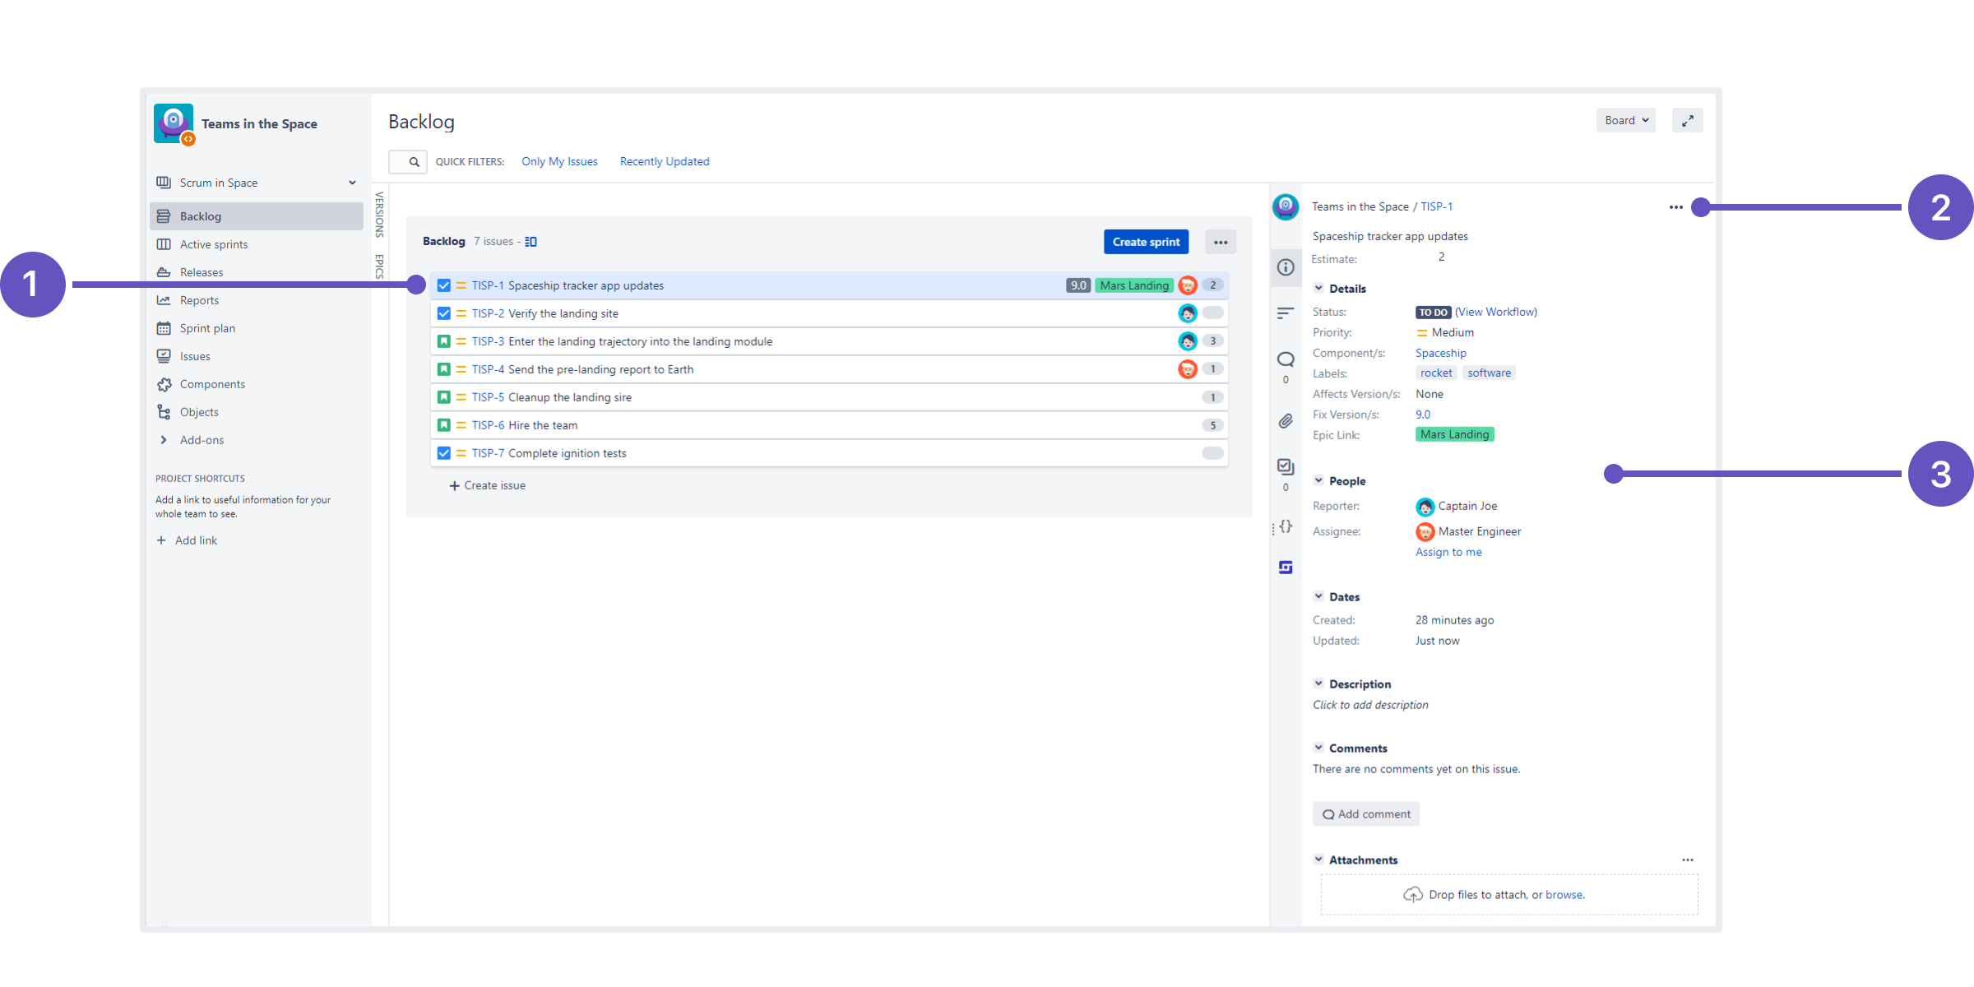
Task: Open the Reports section in the sidebar
Action: point(200,299)
